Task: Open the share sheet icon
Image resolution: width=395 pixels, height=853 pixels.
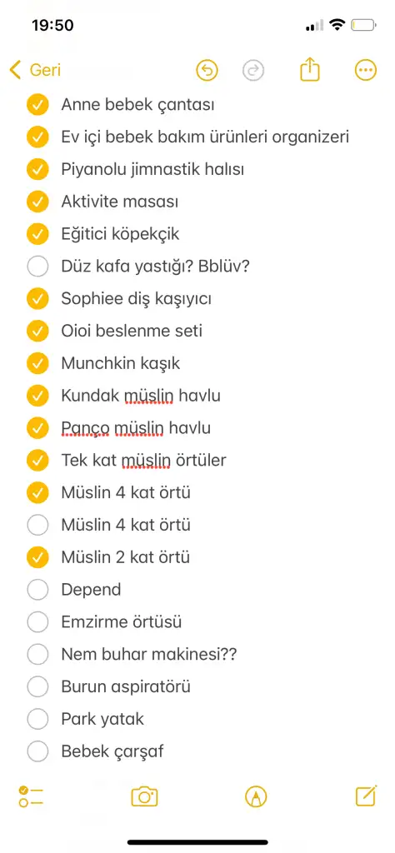Action: click(x=309, y=70)
